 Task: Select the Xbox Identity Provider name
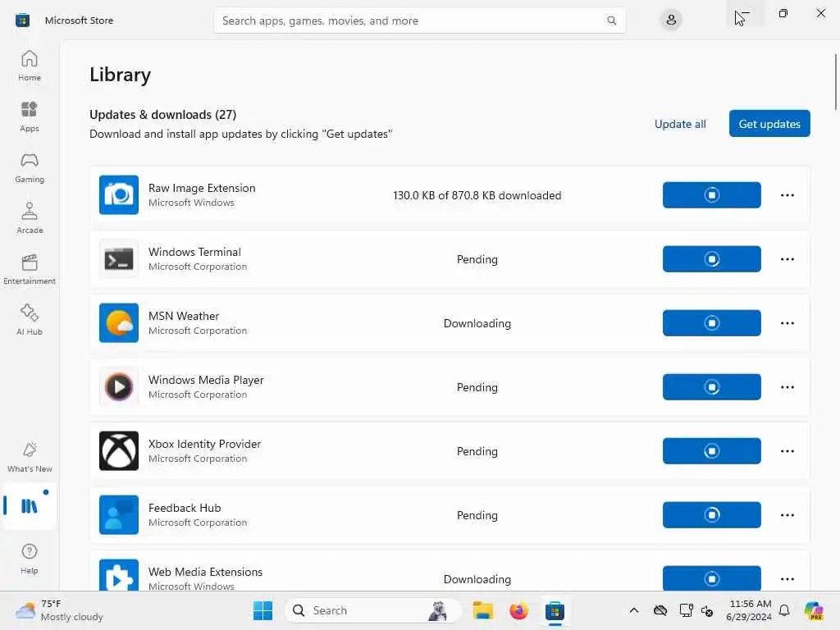(204, 444)
